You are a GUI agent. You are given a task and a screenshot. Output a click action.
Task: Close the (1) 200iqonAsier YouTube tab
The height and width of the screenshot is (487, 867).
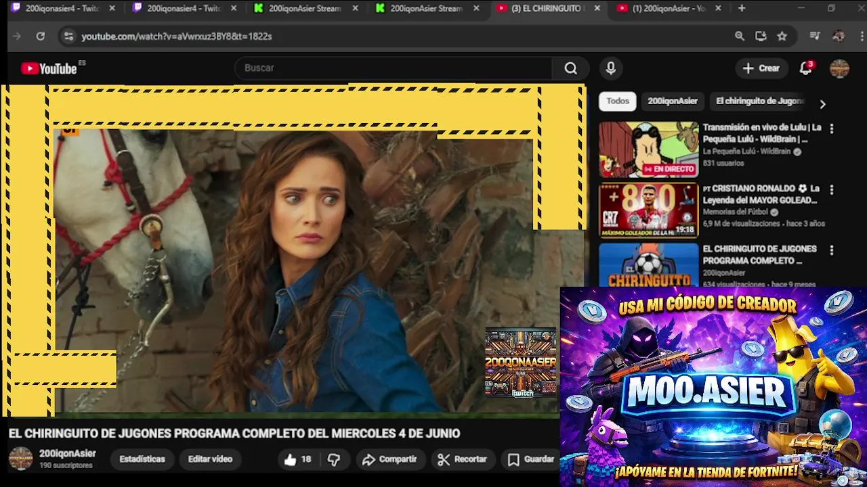(718, 8)
